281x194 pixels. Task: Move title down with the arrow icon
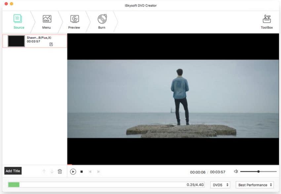52,172
